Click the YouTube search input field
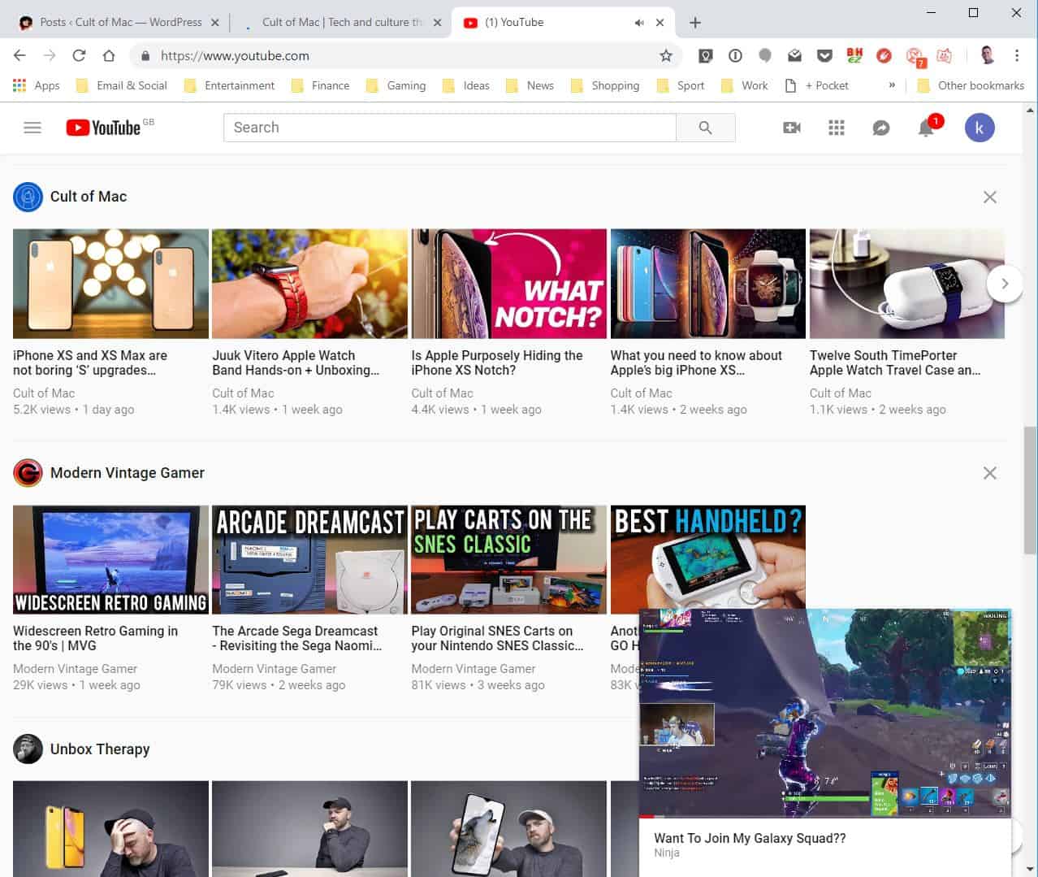The image size is (1038, 877). pyautogui.click(x=449, y=128)
